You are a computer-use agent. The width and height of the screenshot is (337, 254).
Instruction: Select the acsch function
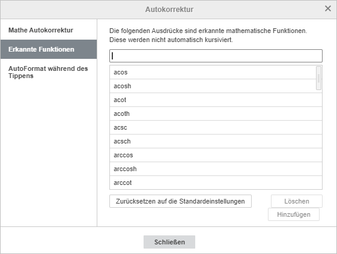click(216, 141)
